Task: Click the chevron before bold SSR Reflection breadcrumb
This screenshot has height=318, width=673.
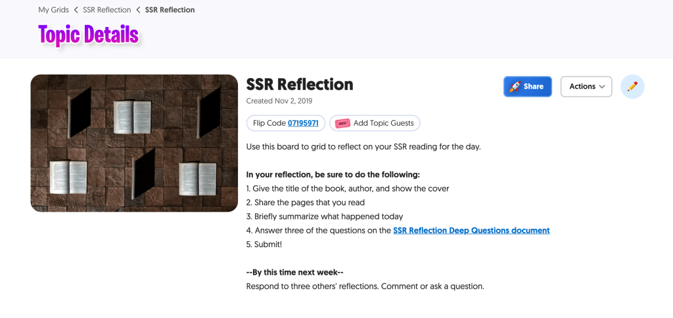Action: coord(138,10)
